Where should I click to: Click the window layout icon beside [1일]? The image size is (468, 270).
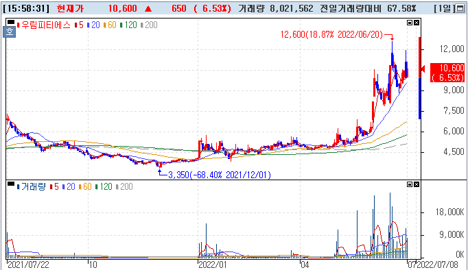[461, 9]
